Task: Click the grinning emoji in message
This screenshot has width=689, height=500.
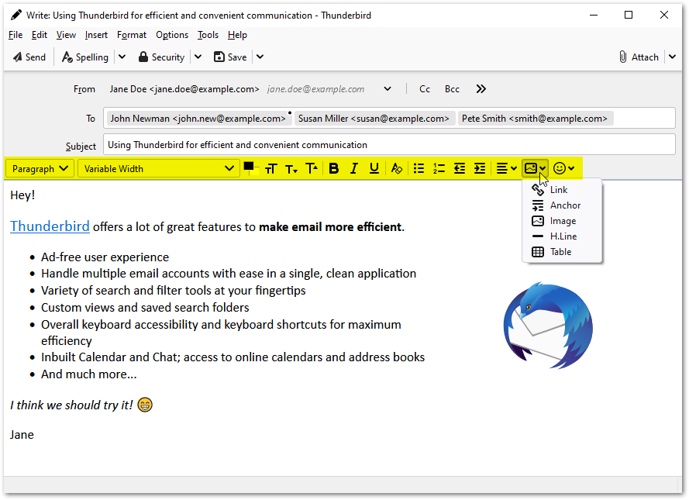Action: pos(145,405)
